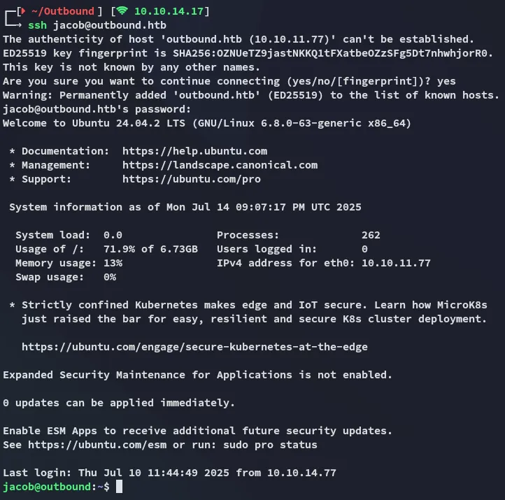Click the typed 'yes' answer text
Viewport: 505px width, 500px height.
point(446,81)
